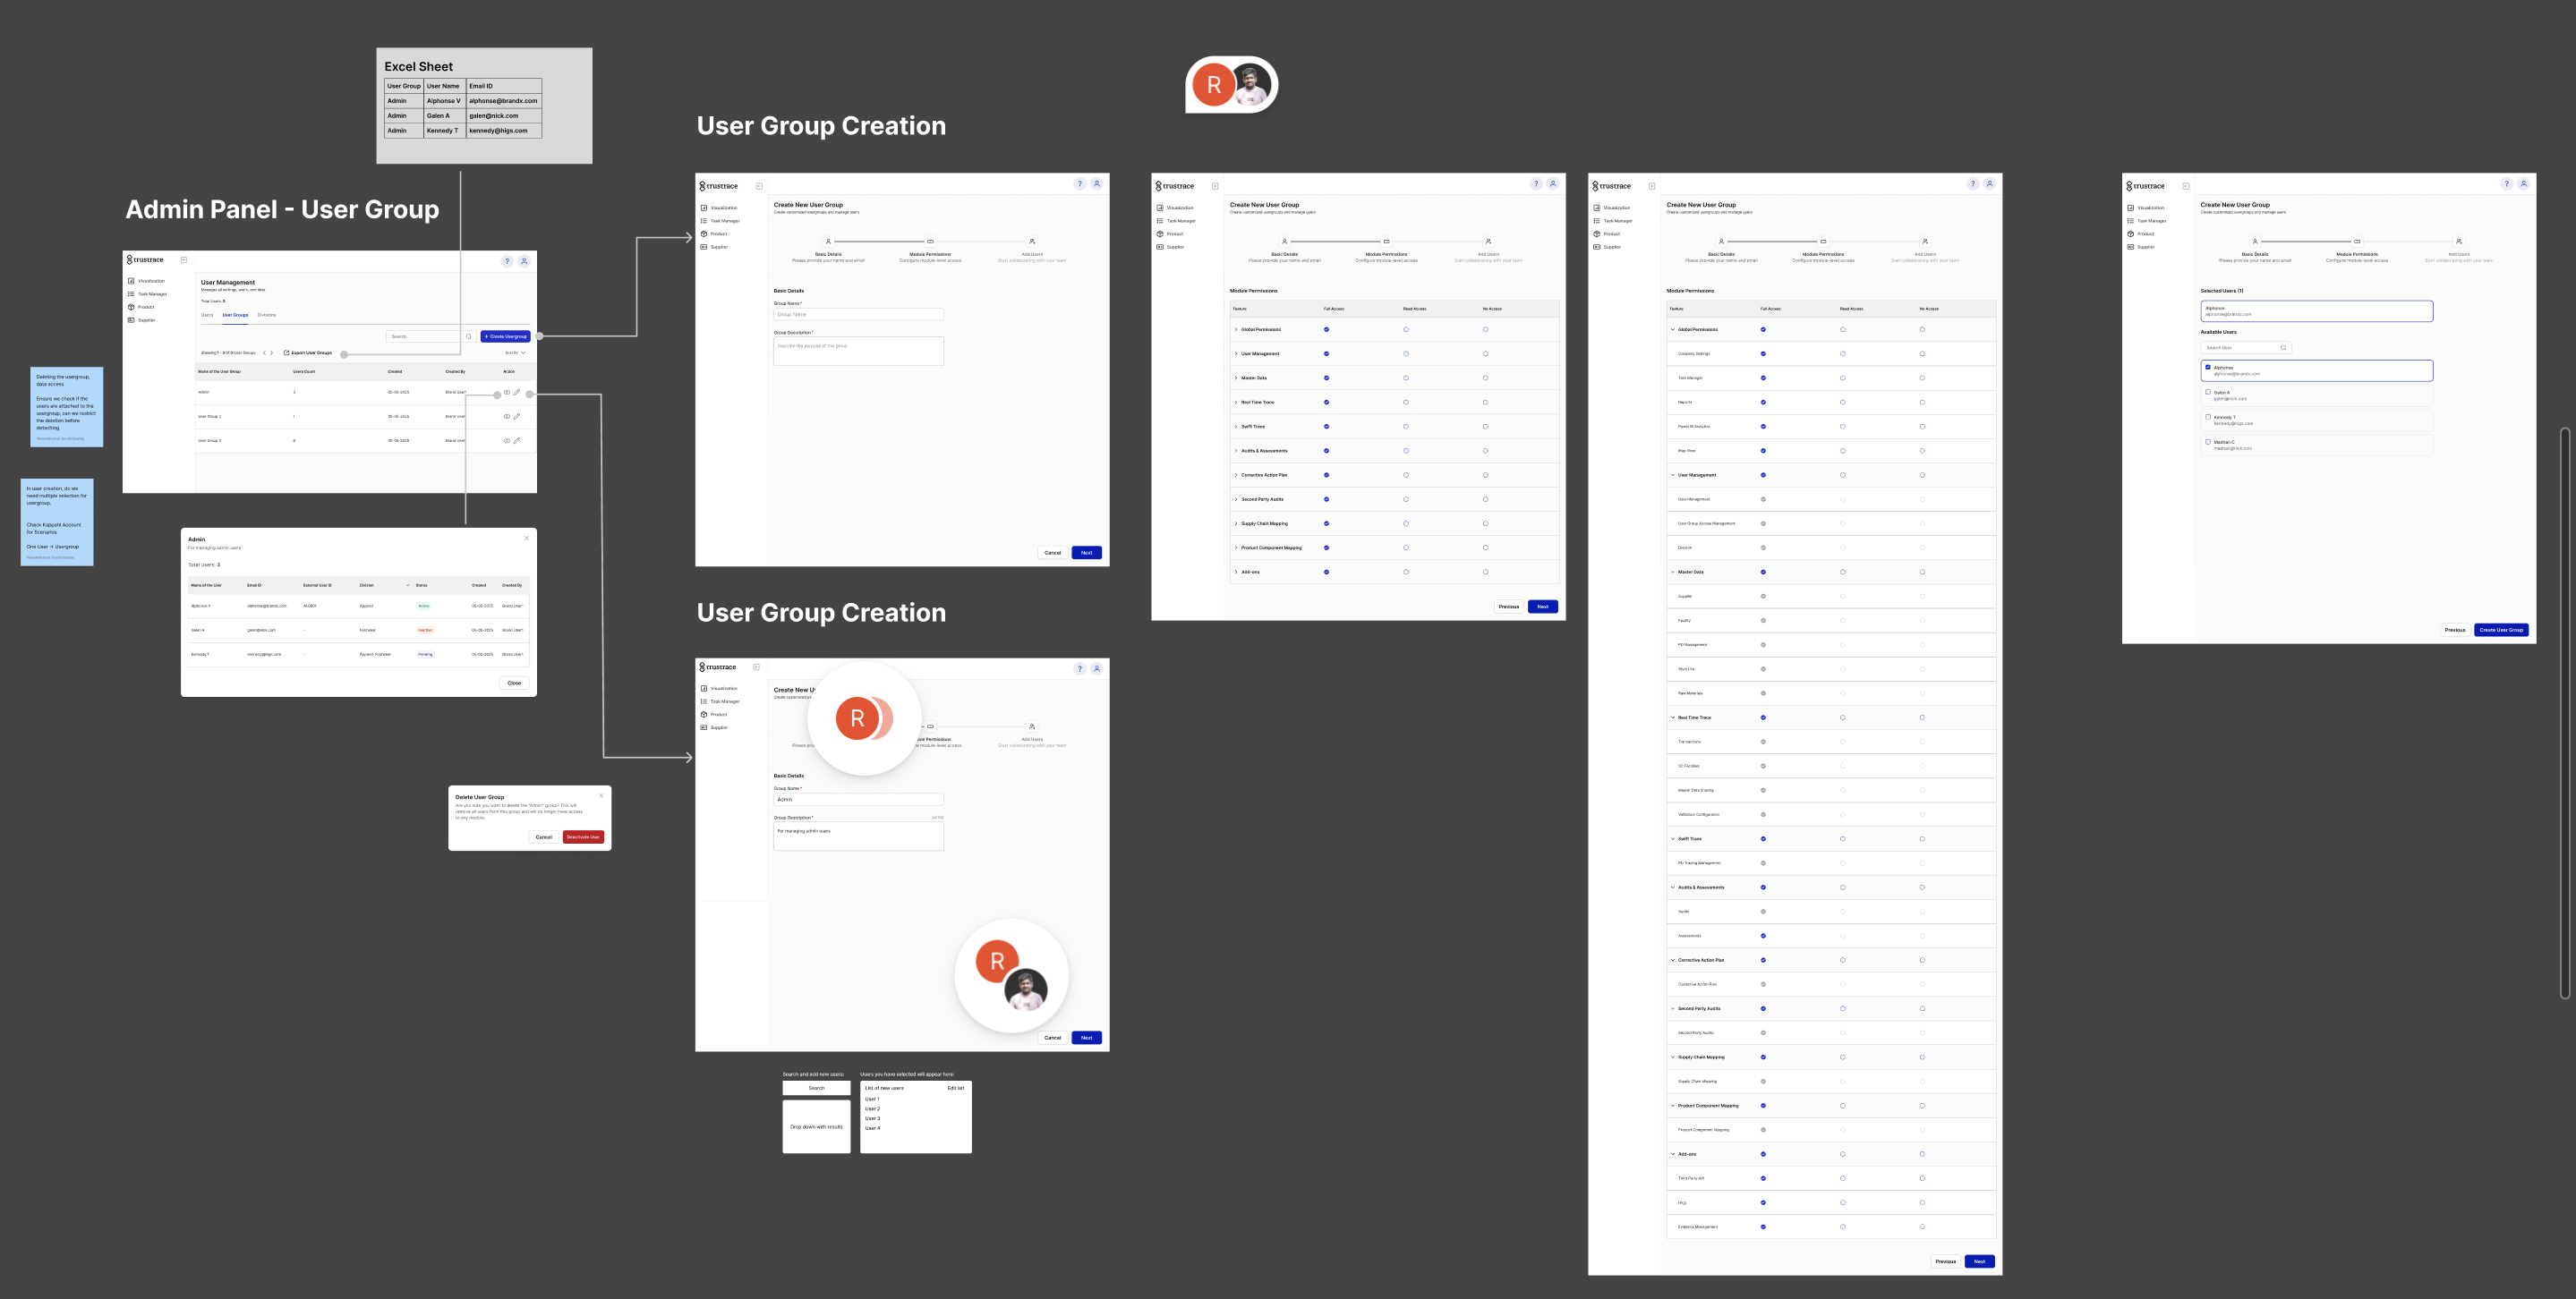Click eye icon for Admin user group
Screen dimensions: 2576x1299
click(507, 393)
